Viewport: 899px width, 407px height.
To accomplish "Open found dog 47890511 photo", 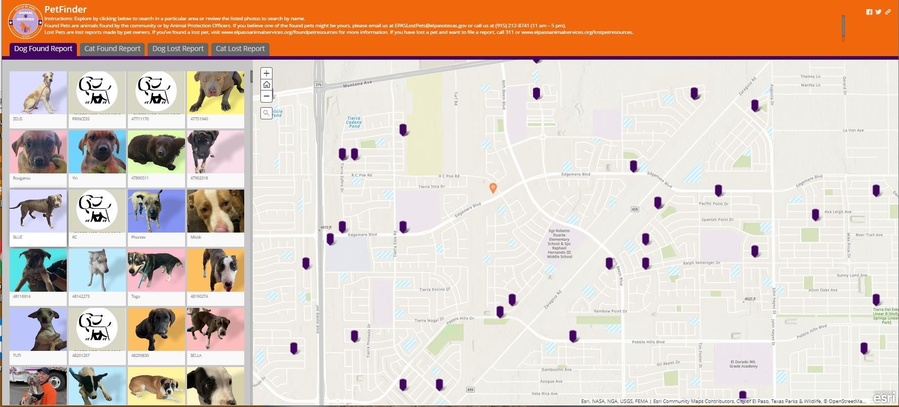I will (x=156, y=152).
